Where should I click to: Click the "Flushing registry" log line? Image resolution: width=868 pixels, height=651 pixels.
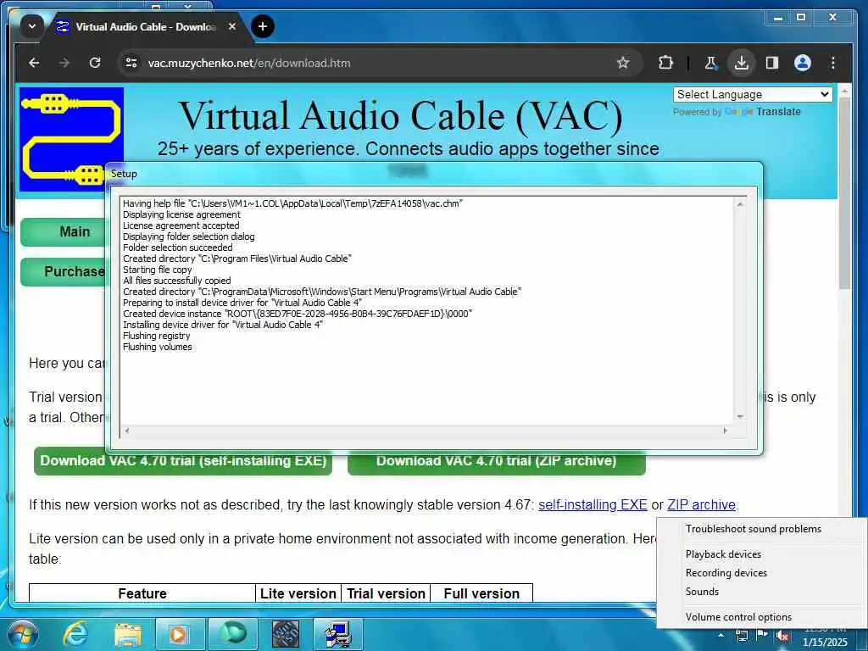tap(156, 336)
